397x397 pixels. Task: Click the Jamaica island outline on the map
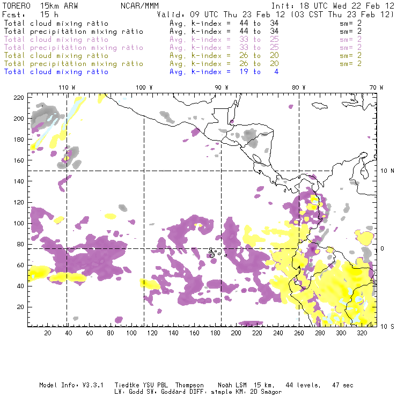tap(320, 106)
